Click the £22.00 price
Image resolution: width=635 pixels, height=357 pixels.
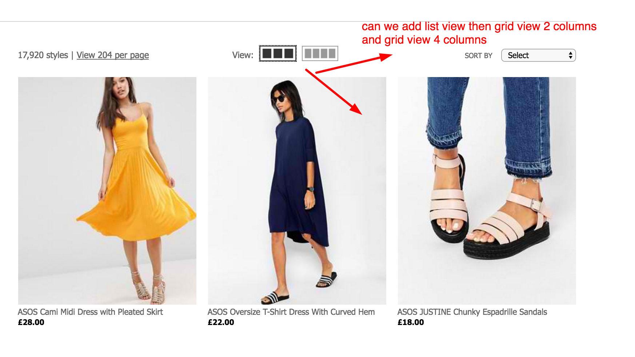click(x=221, y=322)
